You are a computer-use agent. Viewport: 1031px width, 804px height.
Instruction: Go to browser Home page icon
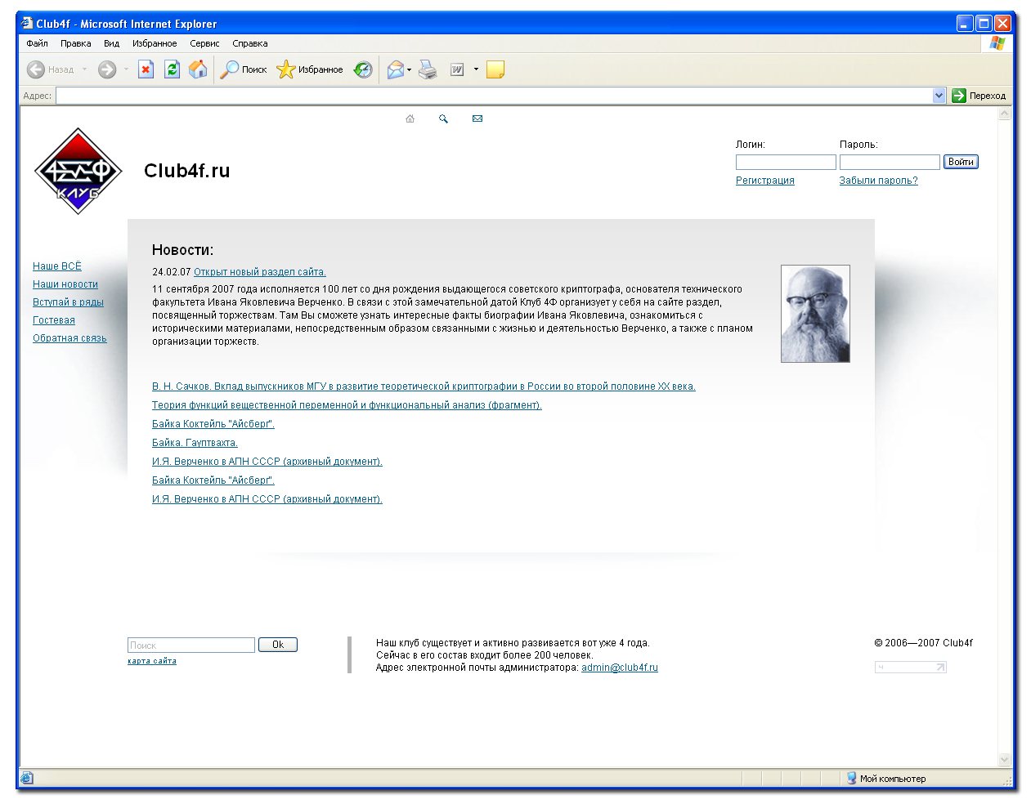pos(198,69)
